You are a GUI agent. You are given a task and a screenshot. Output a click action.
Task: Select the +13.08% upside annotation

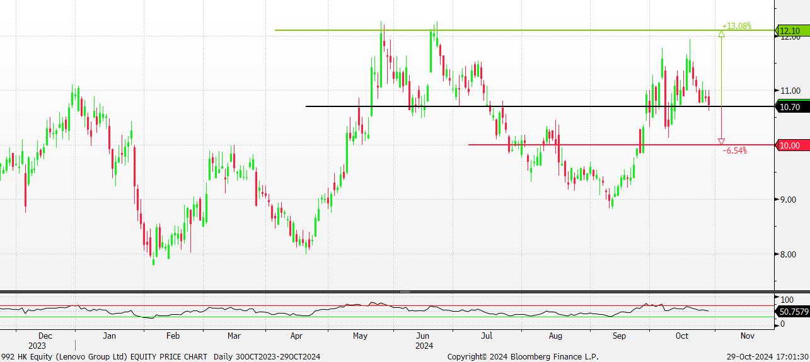(737, 26)
